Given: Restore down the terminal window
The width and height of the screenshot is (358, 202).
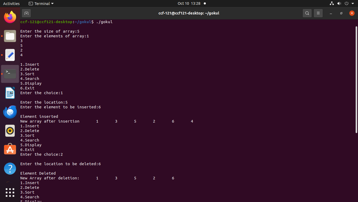Looking at the screenshot, I should coord(341,13).
